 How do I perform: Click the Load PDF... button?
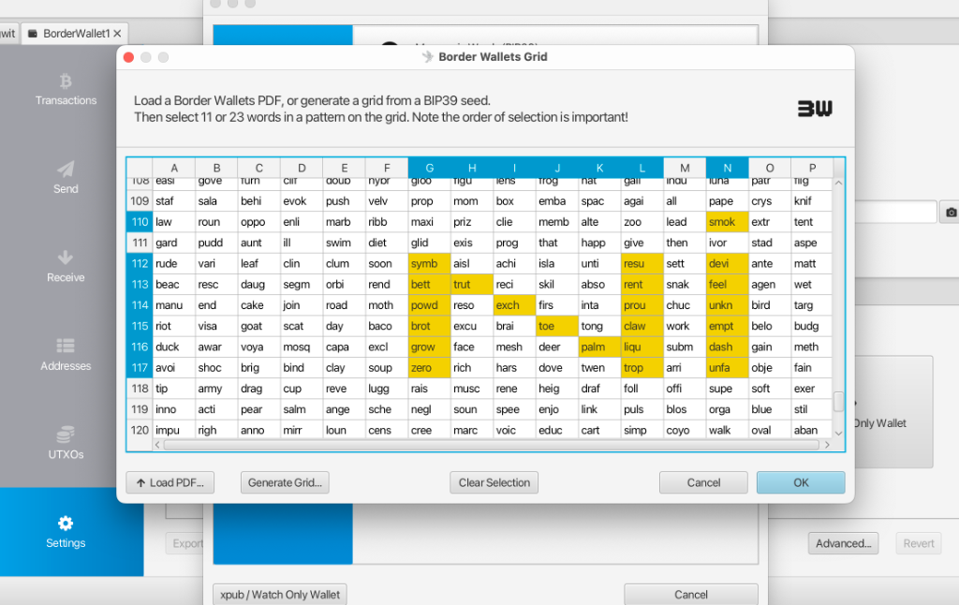coord(170,482)
